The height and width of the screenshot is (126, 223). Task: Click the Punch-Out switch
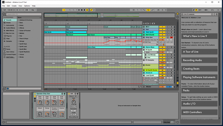[x=152, y=10]
